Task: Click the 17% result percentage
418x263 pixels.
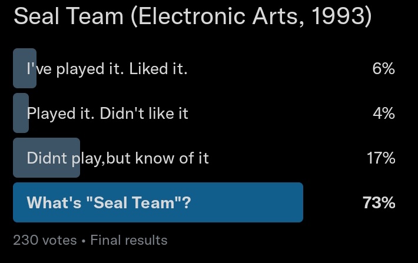Action: 381,158
